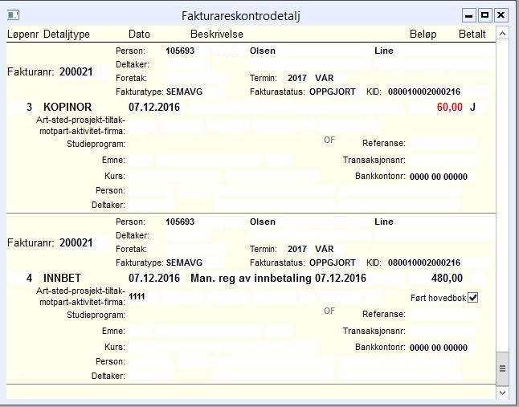Screen dimensions: 519x407
Task: Click the J paid marker in KOPINOR row
Action: (x=472, y=107)
